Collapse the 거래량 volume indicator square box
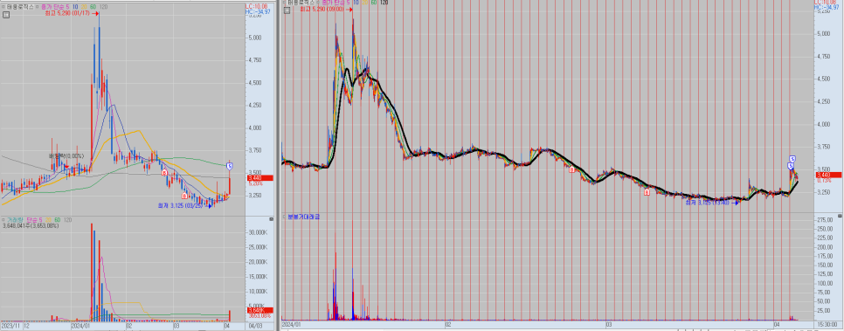The width and height of the screenshot is (844, 331). click(x=3, y=220)
